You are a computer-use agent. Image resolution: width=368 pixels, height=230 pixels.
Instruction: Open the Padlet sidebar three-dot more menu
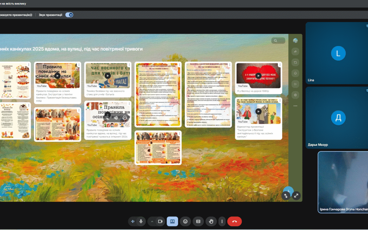(x=295, y=106)
